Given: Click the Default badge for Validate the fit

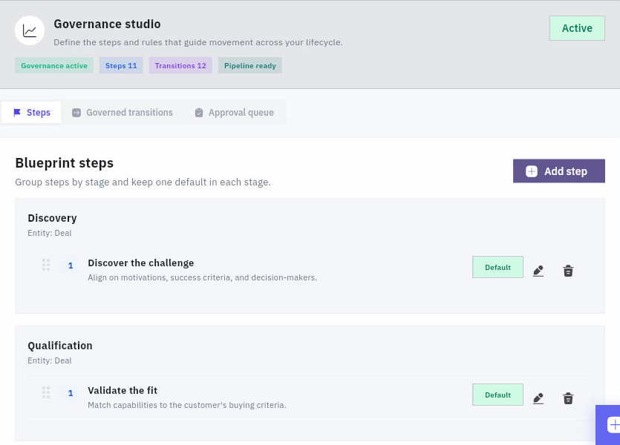Looking at the screenshot, I should coord(497,395).
